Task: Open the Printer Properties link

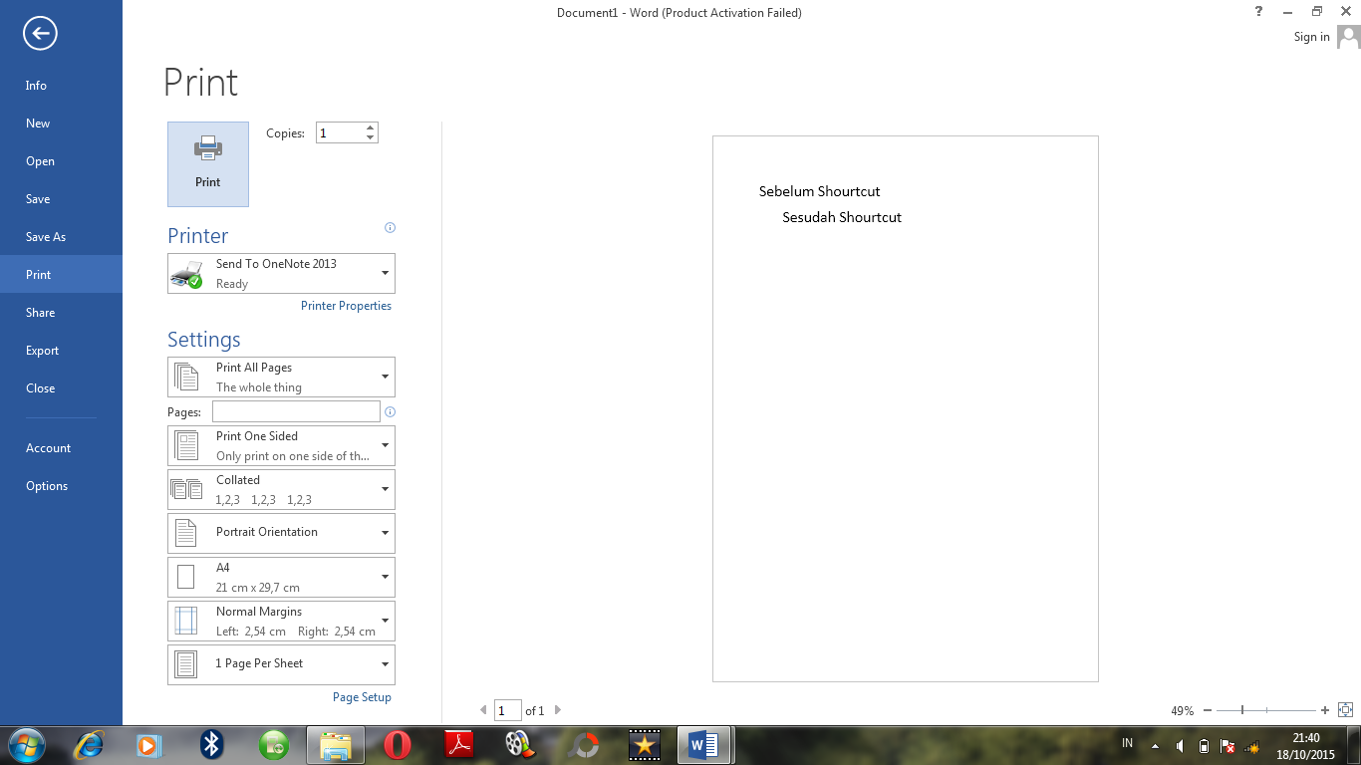Action: tap(346, 306)
